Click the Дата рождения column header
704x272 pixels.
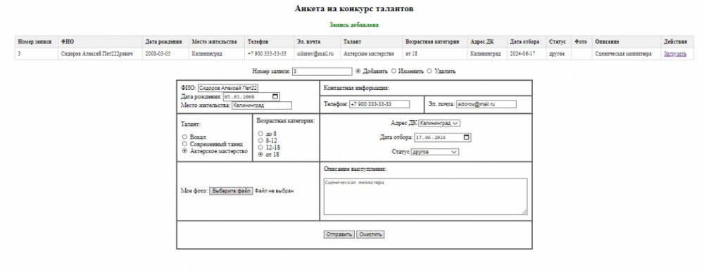pyautogui.click(x=165, y=41)
